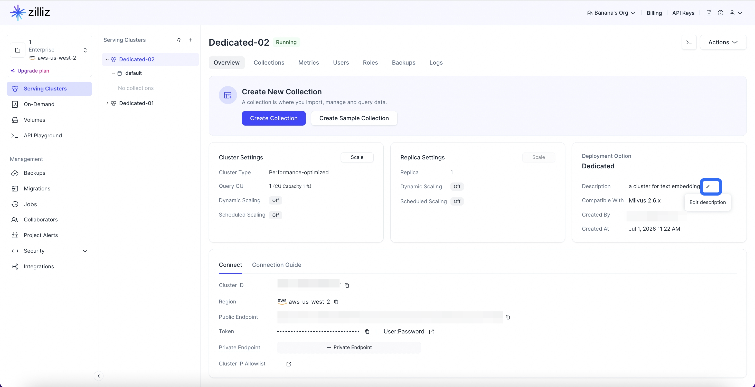Select Serving Clusters in sidebar

(x=49, y=89)
